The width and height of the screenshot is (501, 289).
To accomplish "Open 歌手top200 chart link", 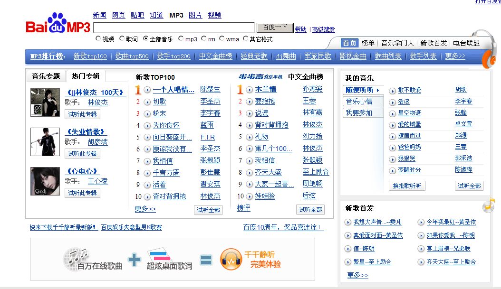I will [x=174, y=56].
